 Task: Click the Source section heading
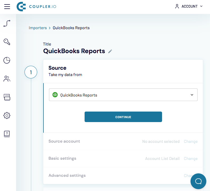57,68
